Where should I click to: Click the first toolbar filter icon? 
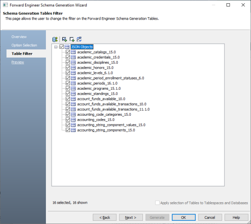click(55, 40)
